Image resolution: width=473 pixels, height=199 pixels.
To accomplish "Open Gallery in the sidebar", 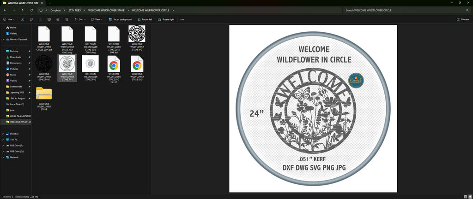I will pos(13,33).
